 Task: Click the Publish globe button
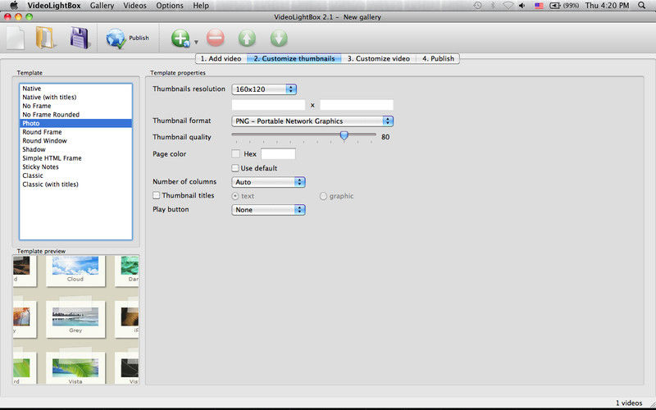[x=127, y=38]
